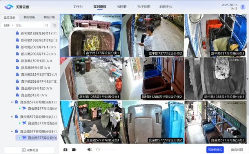The height and width of the screenshot is (154, 249).
Task: Click the 搜索 input field
Action: pos(29,25)
